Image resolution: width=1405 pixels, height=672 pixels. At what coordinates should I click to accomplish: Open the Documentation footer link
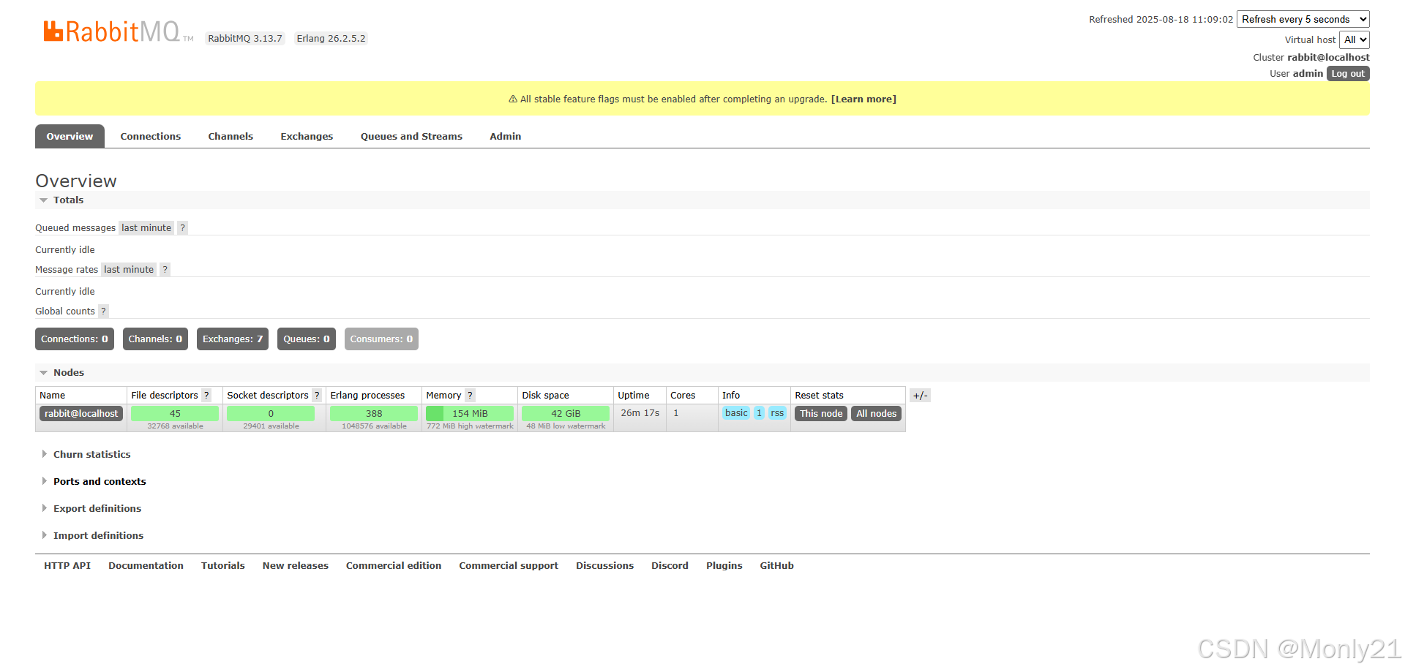coord(146,566)
